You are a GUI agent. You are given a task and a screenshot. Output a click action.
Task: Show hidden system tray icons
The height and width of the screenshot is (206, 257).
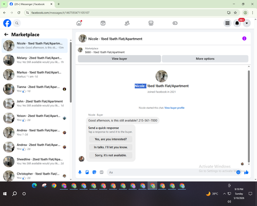[x=224, y=194]
